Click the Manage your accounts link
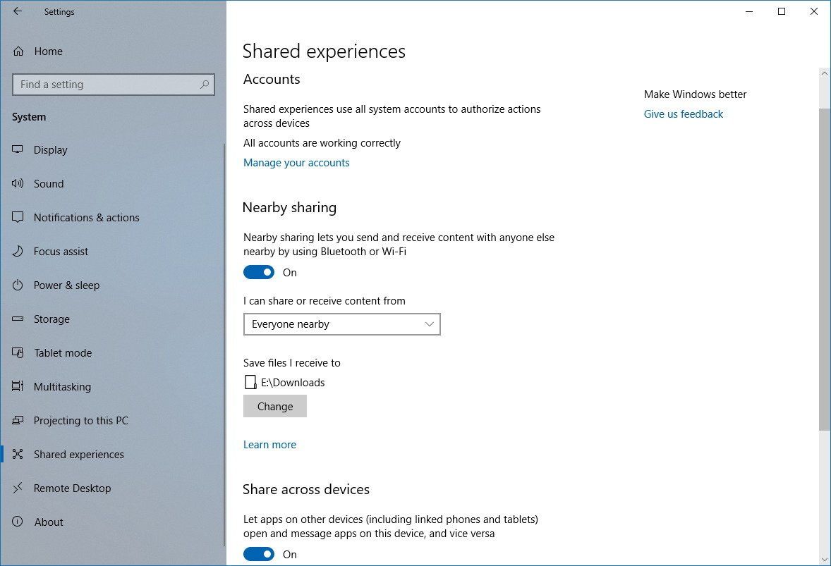 [x=296, y=162]
